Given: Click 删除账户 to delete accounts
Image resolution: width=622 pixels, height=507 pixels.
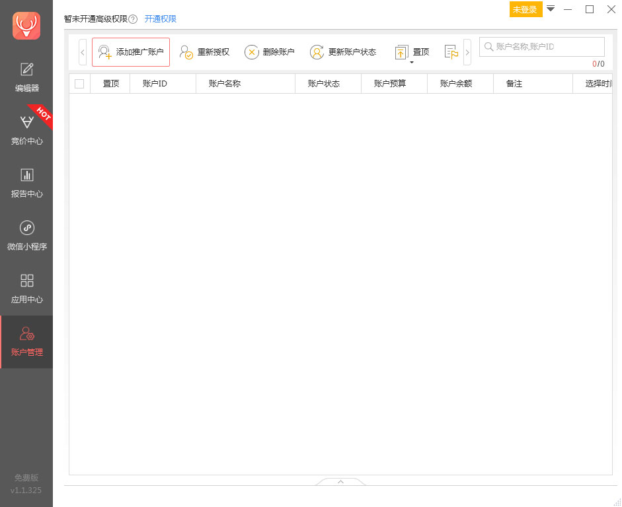Looking at the screenshot, I should tap(269, 51).
